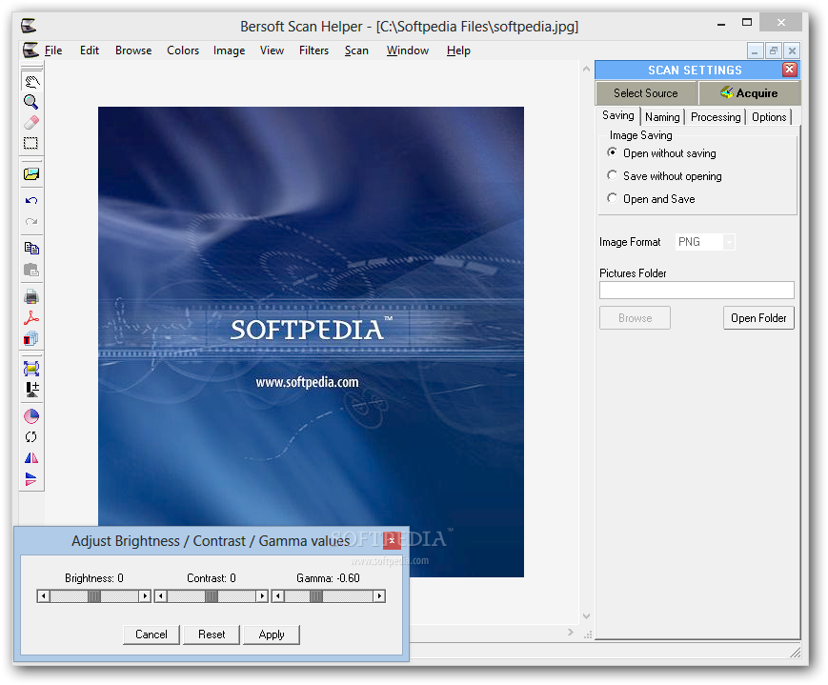828x685 pixels.
Task: Click the Copy icon in toolbar
Action: (31, 248)
